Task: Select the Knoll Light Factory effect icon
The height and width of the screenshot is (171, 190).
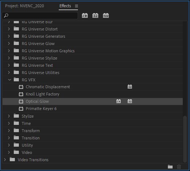Action: tap(21, 94)
